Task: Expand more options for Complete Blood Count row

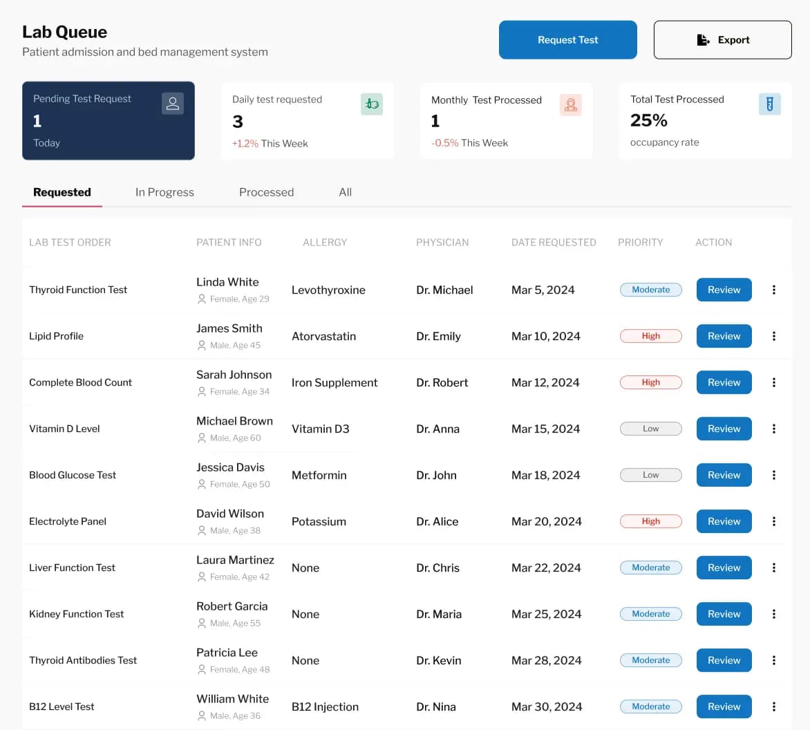Action: (773, 382)
